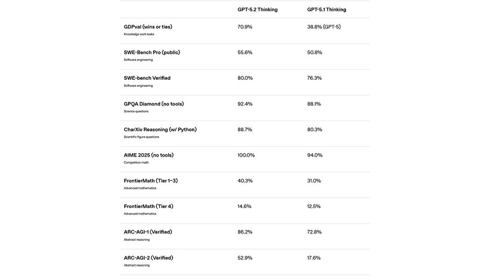This screenshot has width=499, height=280.
Task: Select the SWE-bench Verified row label
Action: coord(147,78)
